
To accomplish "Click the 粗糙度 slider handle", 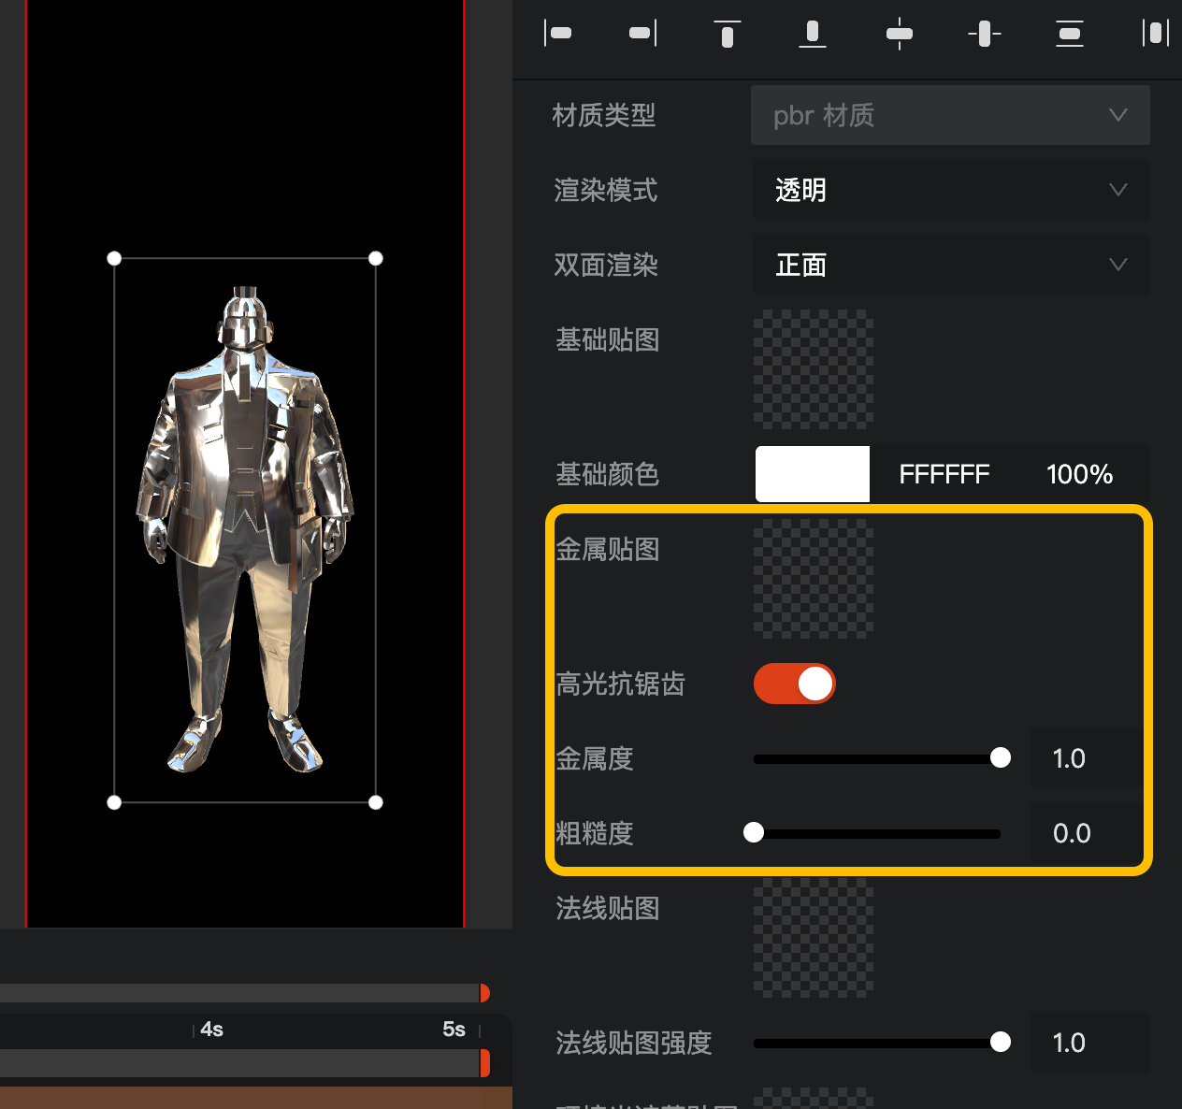I will [754, 832].
